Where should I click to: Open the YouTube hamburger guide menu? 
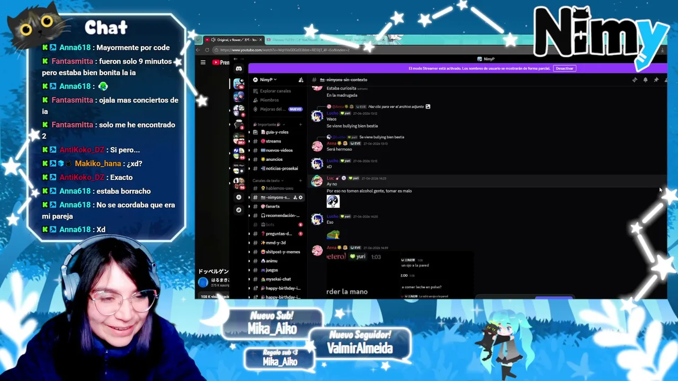(x=203, y=62)
